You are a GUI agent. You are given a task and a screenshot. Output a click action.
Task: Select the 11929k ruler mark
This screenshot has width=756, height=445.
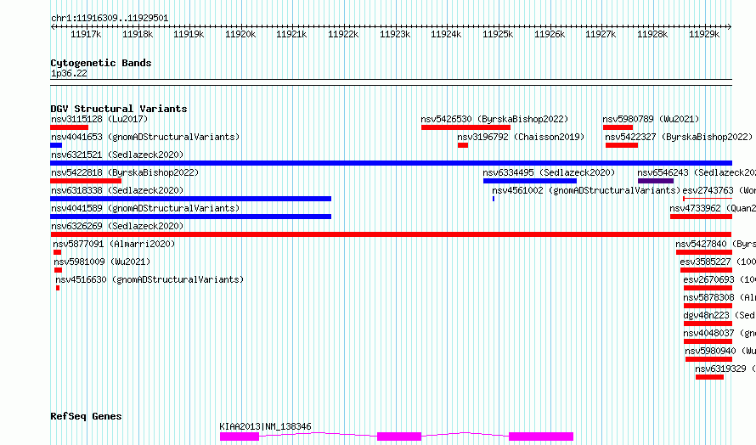[704, 34]
